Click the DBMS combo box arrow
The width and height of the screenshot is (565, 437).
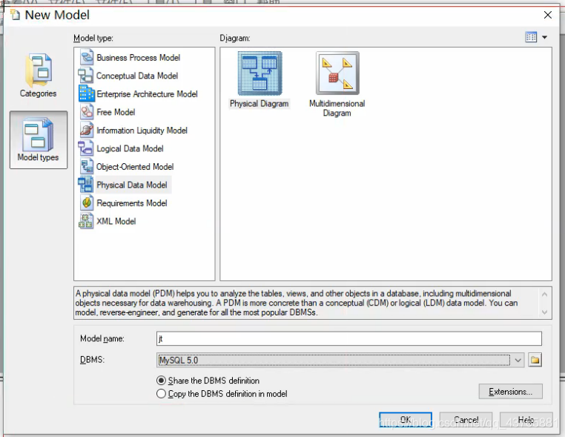click(518, 360)
